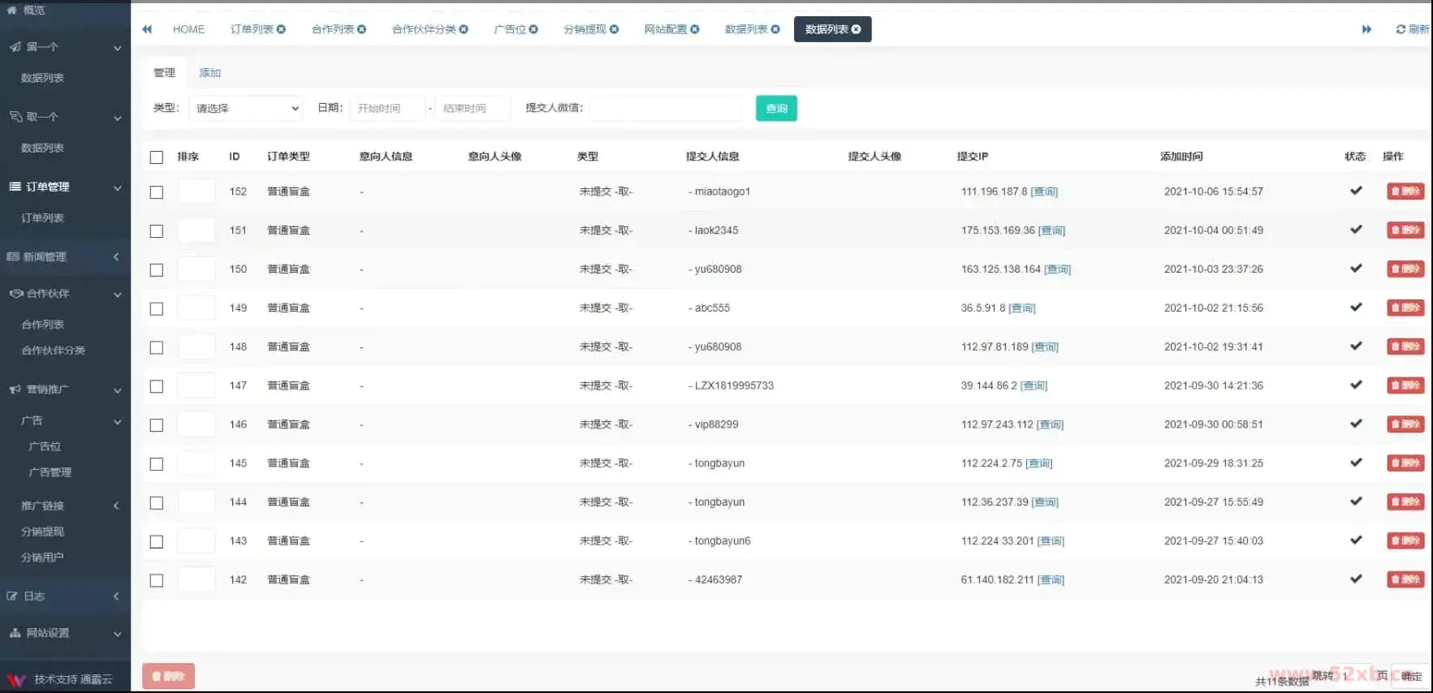The image size is (1433, 693).
Task: Close the 网站配置 tab using its x icon
Action: [695, 29]
